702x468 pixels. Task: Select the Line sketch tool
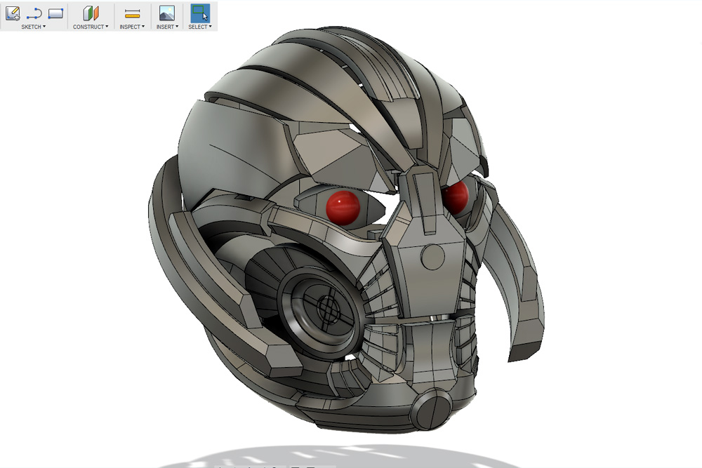(34, 13)
